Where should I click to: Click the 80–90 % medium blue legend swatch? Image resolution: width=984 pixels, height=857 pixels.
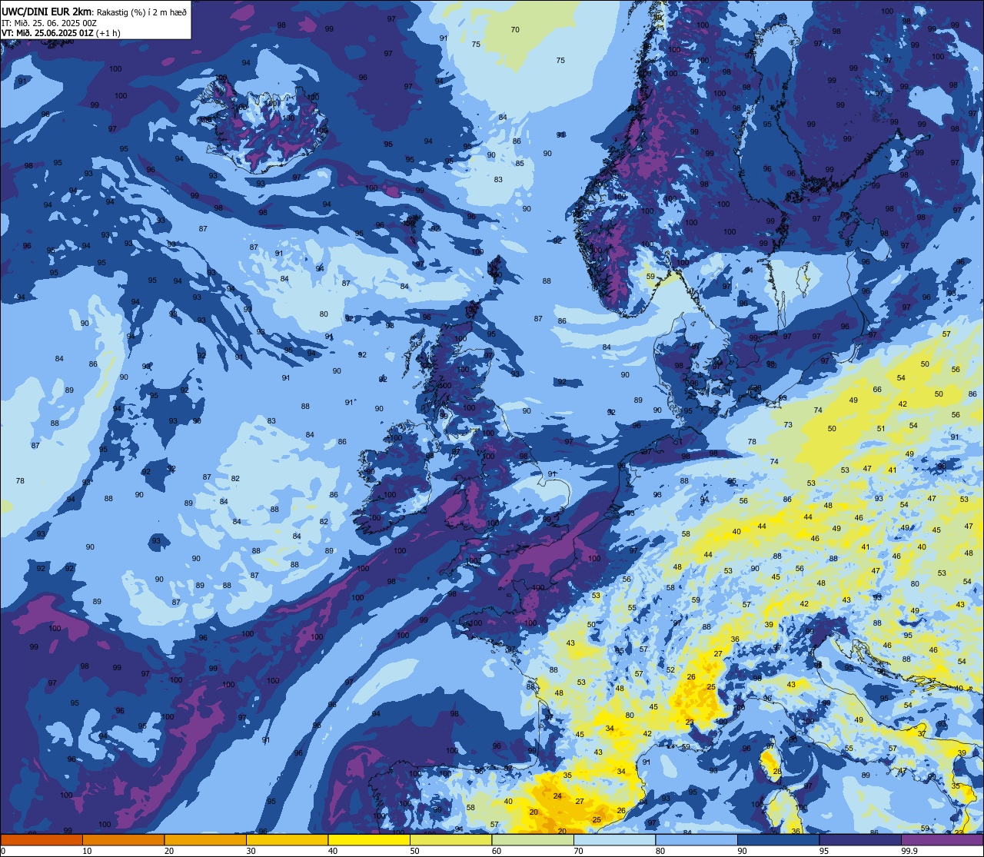coord(696,839)
